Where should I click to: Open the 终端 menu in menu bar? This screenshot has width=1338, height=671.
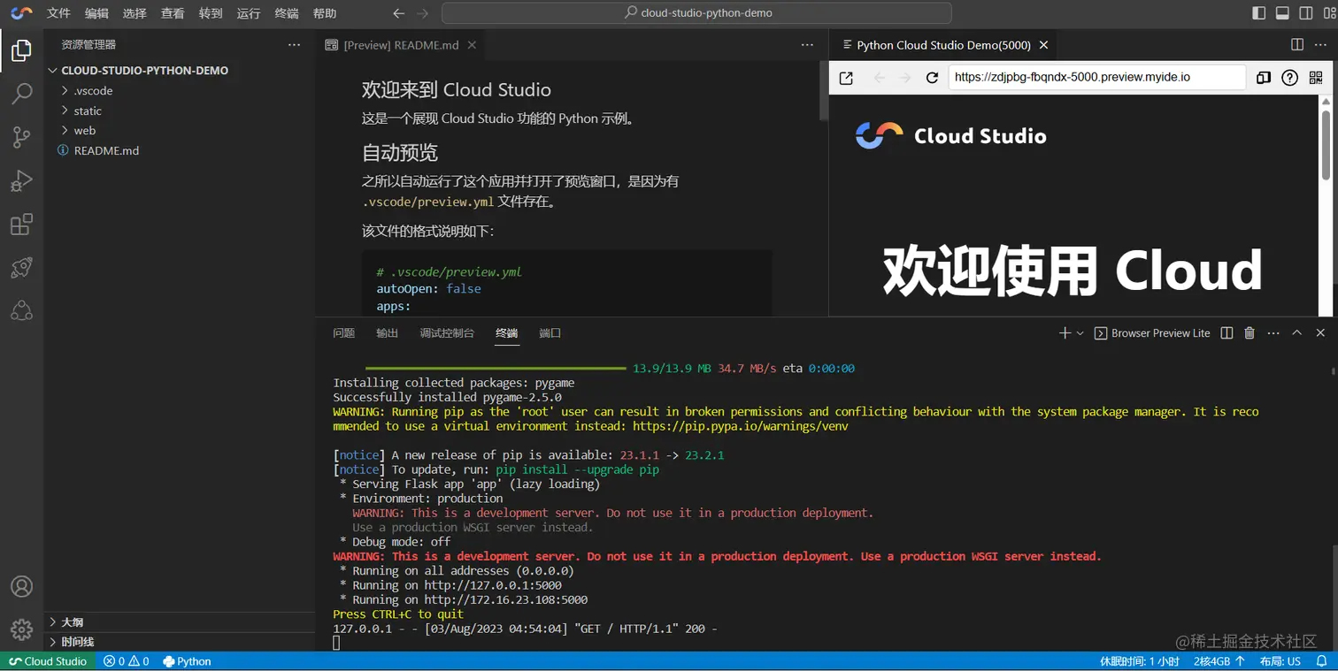click(x=287, y=13)
